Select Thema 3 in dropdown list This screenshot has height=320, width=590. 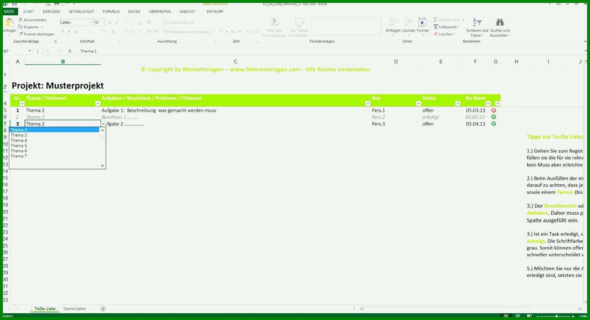[x=54, y=135]
